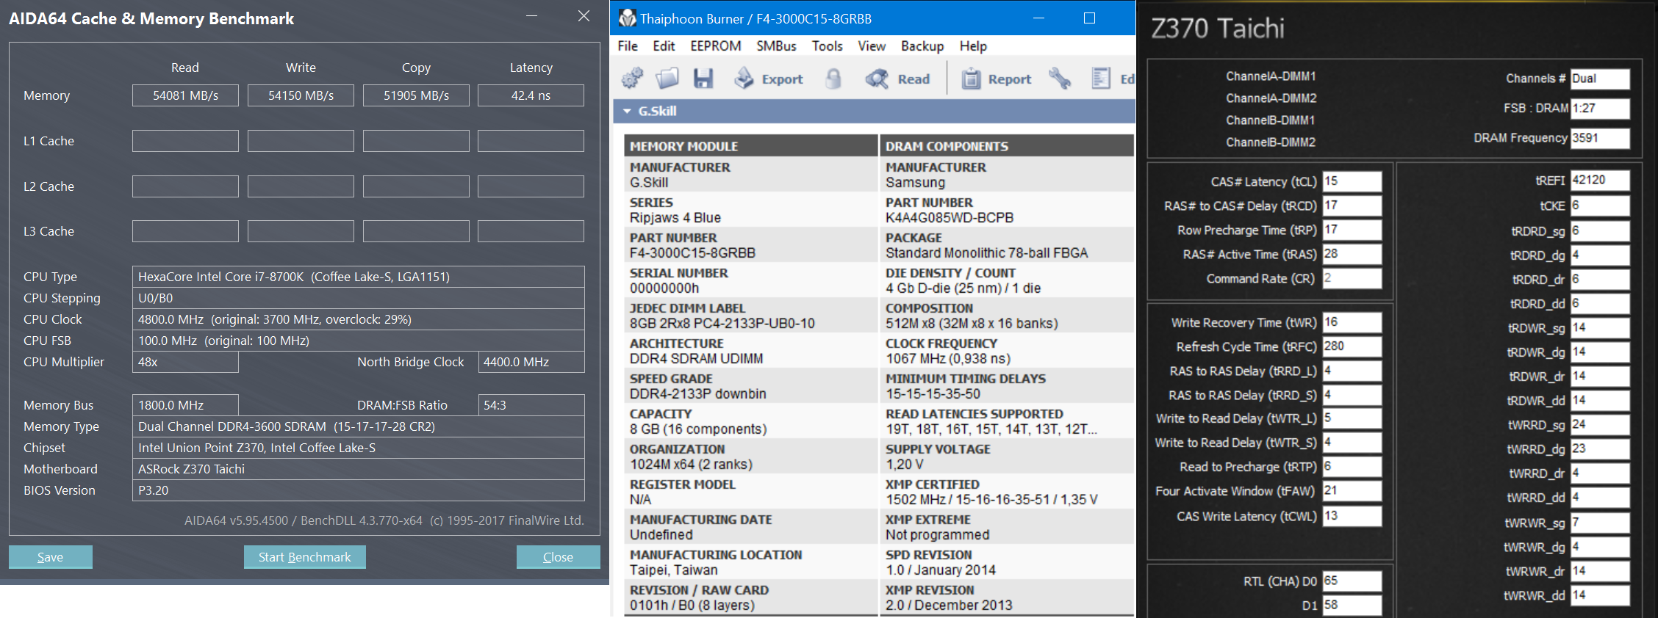Click the CAS# Latency (tCL) field
Image resolution: width=1658 pixels, height=618 pixels.
click(x=1352, y=181)
